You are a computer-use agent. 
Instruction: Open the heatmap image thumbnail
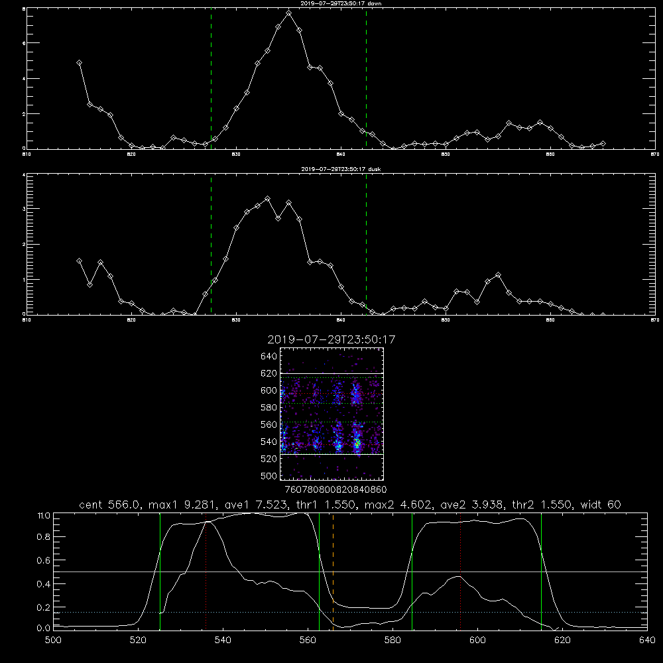click(x=331, y=414)
